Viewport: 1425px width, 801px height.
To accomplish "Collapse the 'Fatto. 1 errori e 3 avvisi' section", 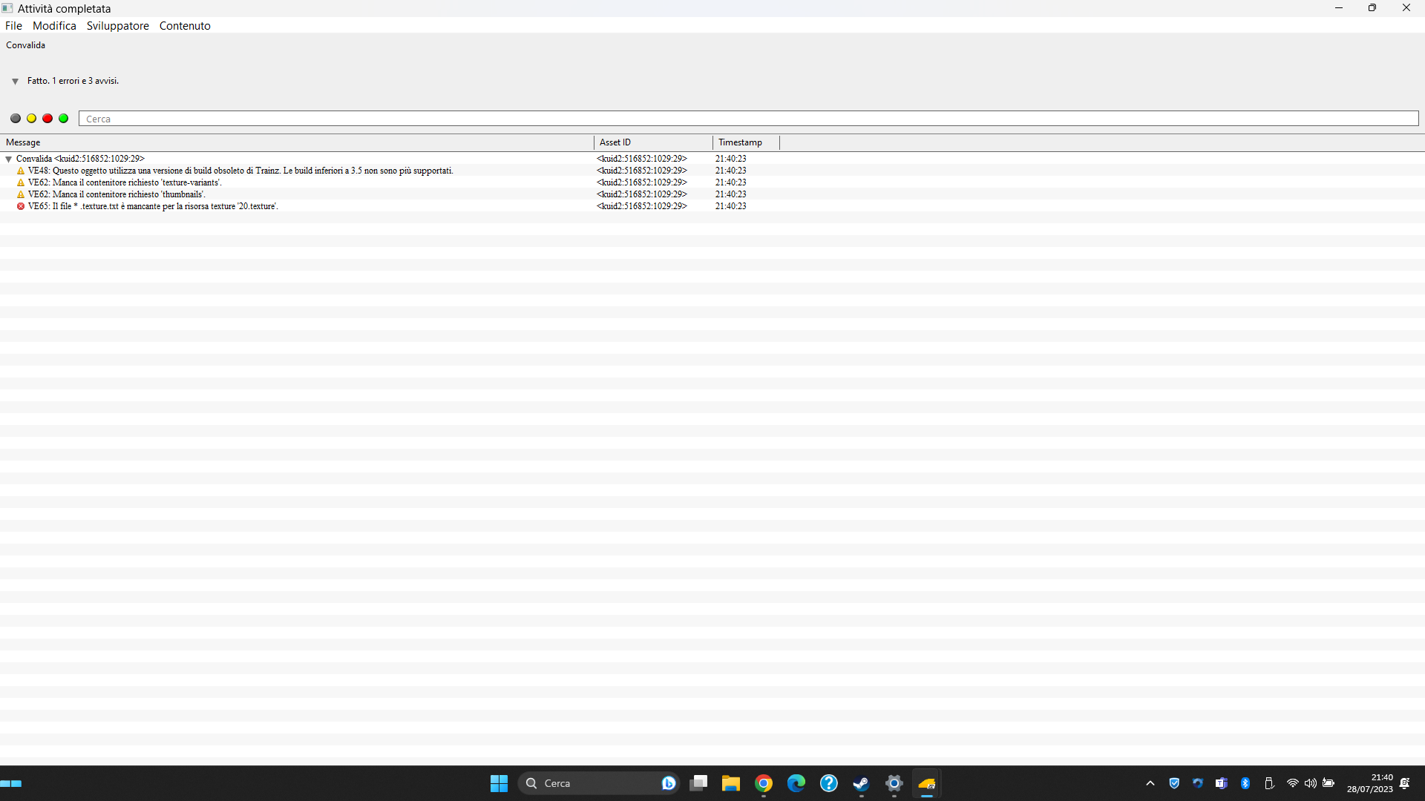I will [x=15, y=82].
